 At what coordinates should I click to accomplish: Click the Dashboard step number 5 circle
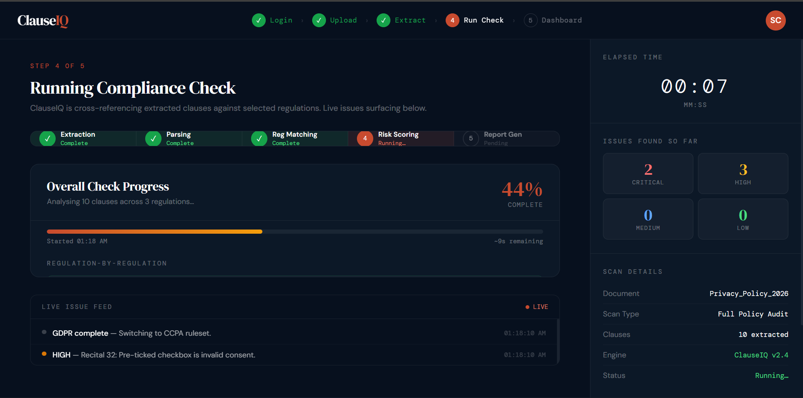(530, 20)
